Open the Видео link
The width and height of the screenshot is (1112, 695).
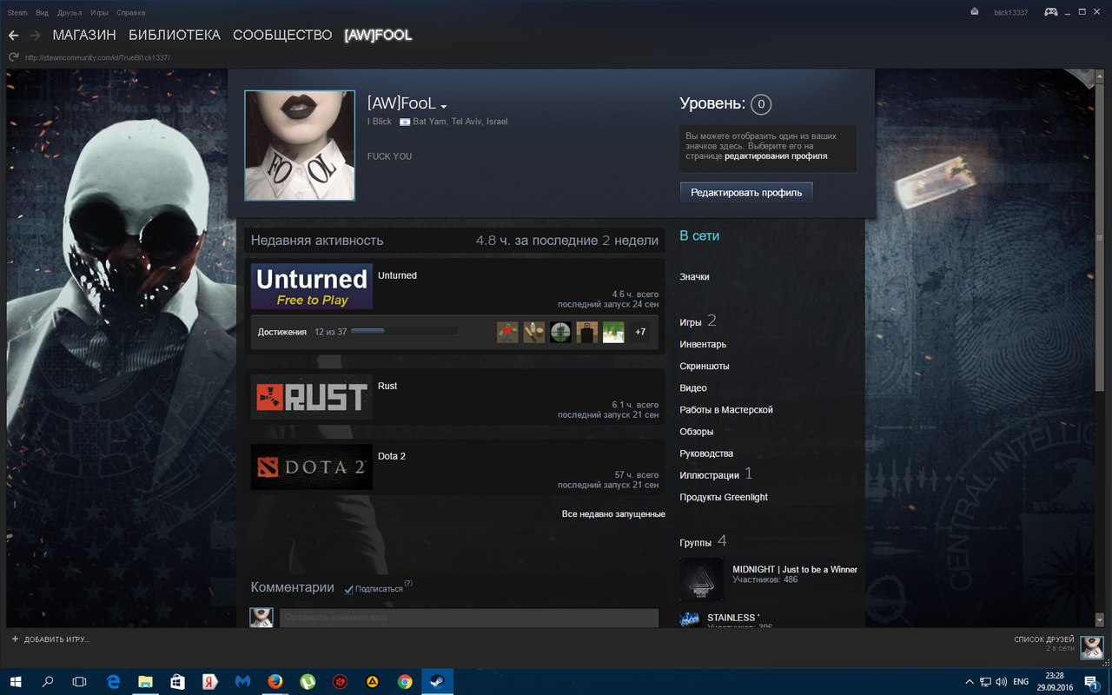(693, 388)
